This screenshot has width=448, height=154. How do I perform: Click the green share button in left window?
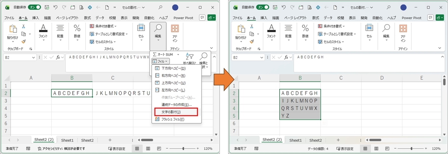click(x=212, y=18)
